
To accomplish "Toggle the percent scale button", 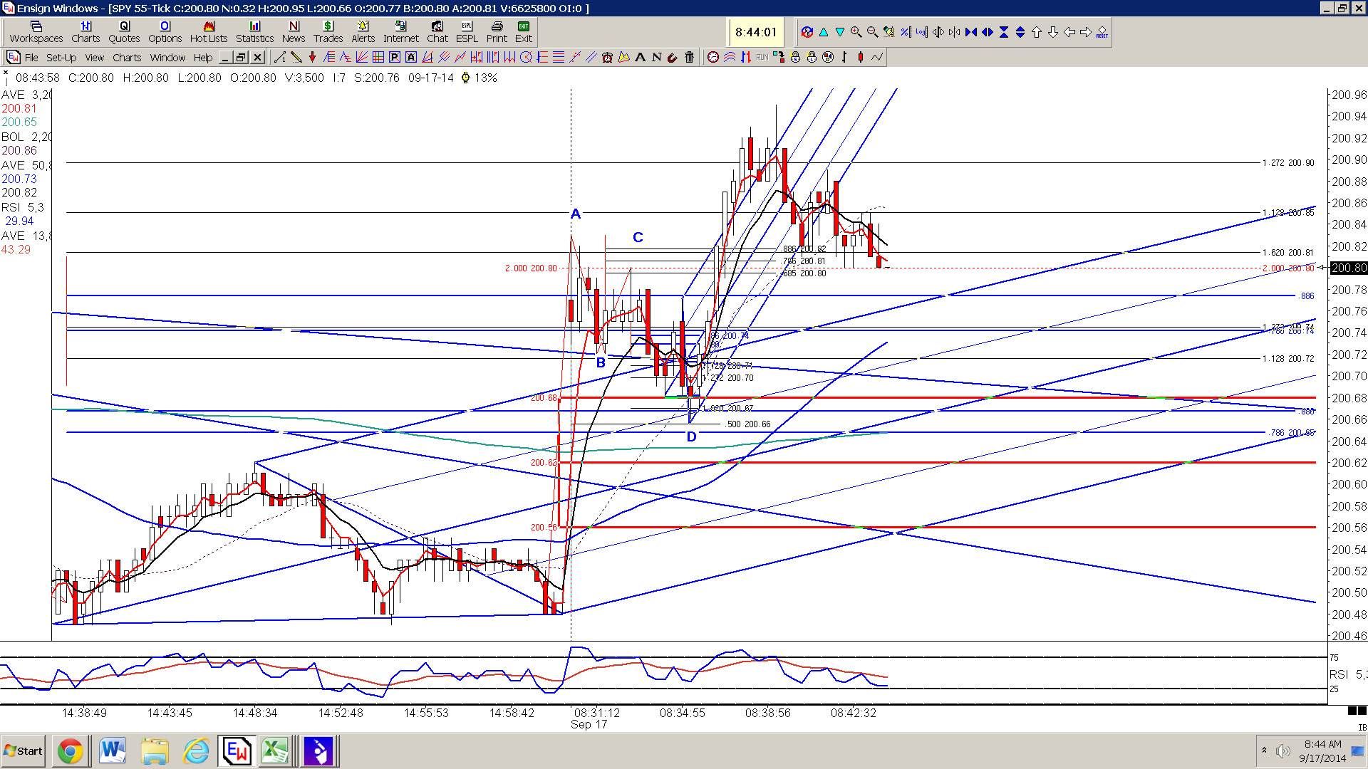I will point(905,32).
